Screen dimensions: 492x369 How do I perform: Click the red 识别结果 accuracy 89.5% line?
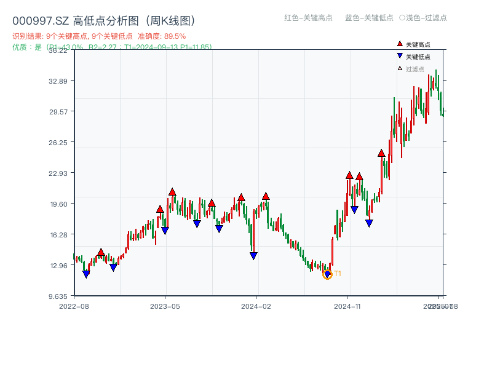99,36
